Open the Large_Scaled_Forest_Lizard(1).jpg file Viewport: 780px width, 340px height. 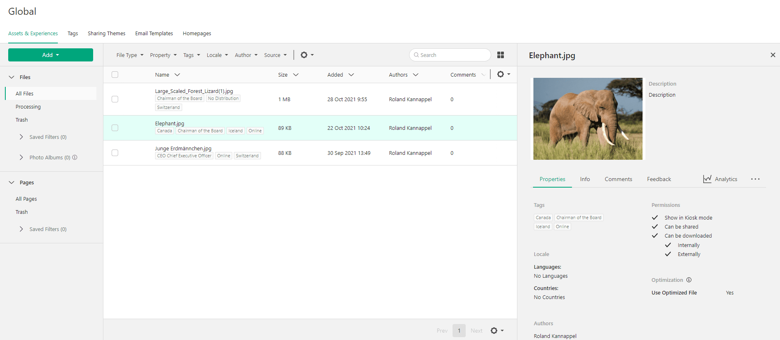tap(194, 91)
